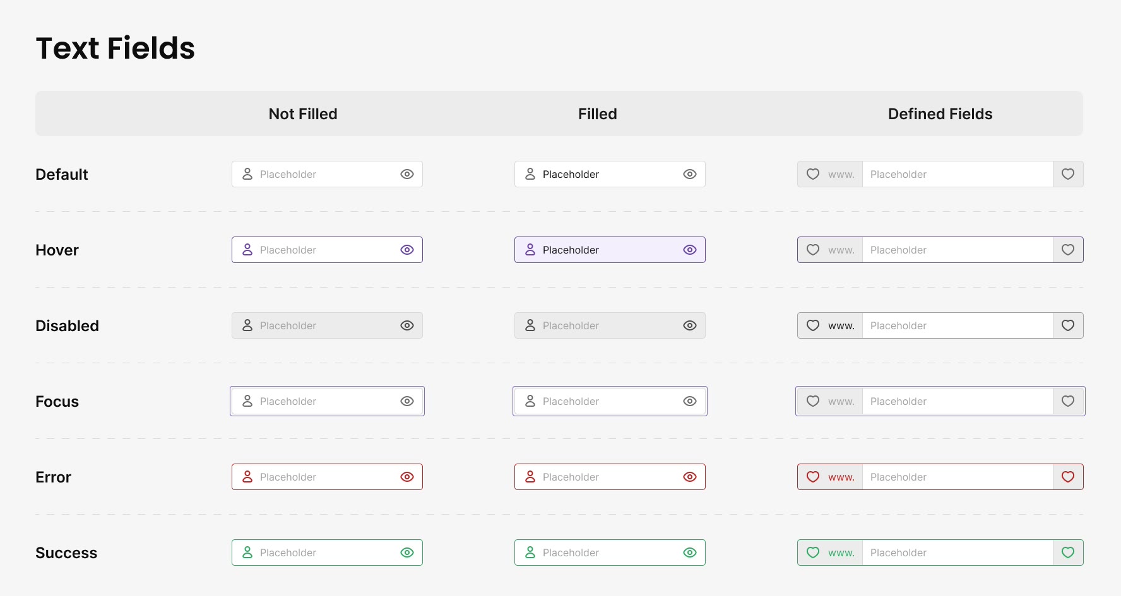
Task: Click green user icon in Success Filled field
Action: (x=530, y=552)
